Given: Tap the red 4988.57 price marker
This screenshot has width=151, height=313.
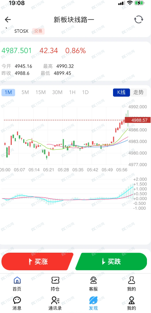Looking at the screenshot, I should (x=138, y=120).
